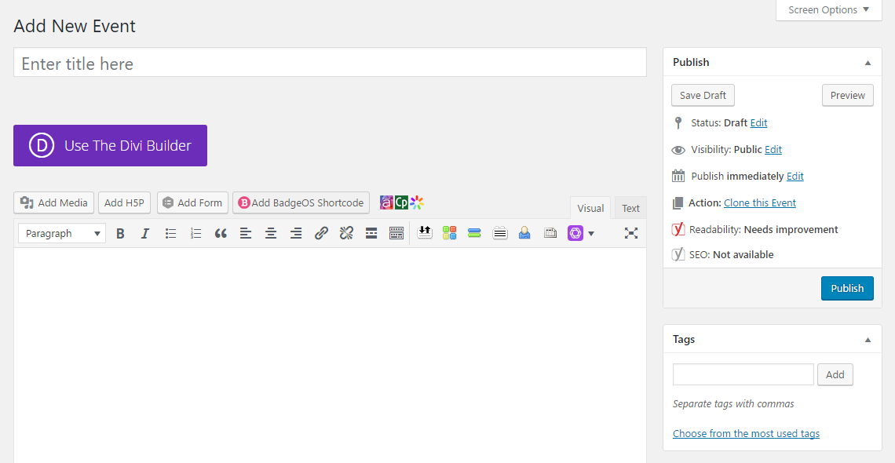Insert a Read More tag
The image size is (895, 463).
(371, 233)
